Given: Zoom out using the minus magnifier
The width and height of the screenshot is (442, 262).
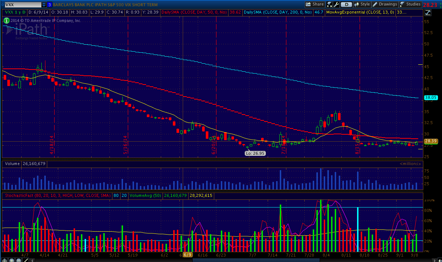Looking at the screenshot, I should pos(18,260).
